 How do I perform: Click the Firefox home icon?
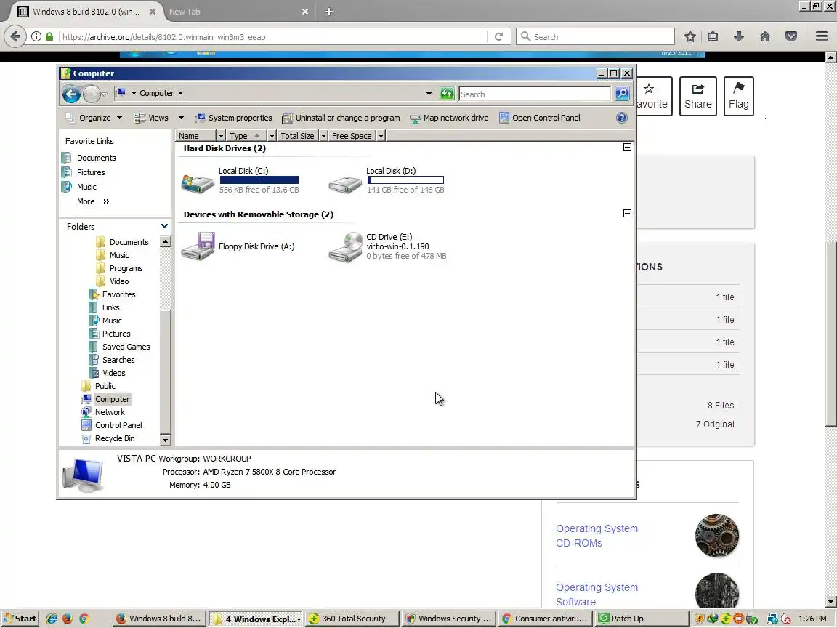(x=765, y=36)
